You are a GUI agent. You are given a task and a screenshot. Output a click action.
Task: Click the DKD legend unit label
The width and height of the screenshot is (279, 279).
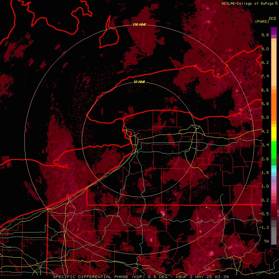[x=272, y=19]
